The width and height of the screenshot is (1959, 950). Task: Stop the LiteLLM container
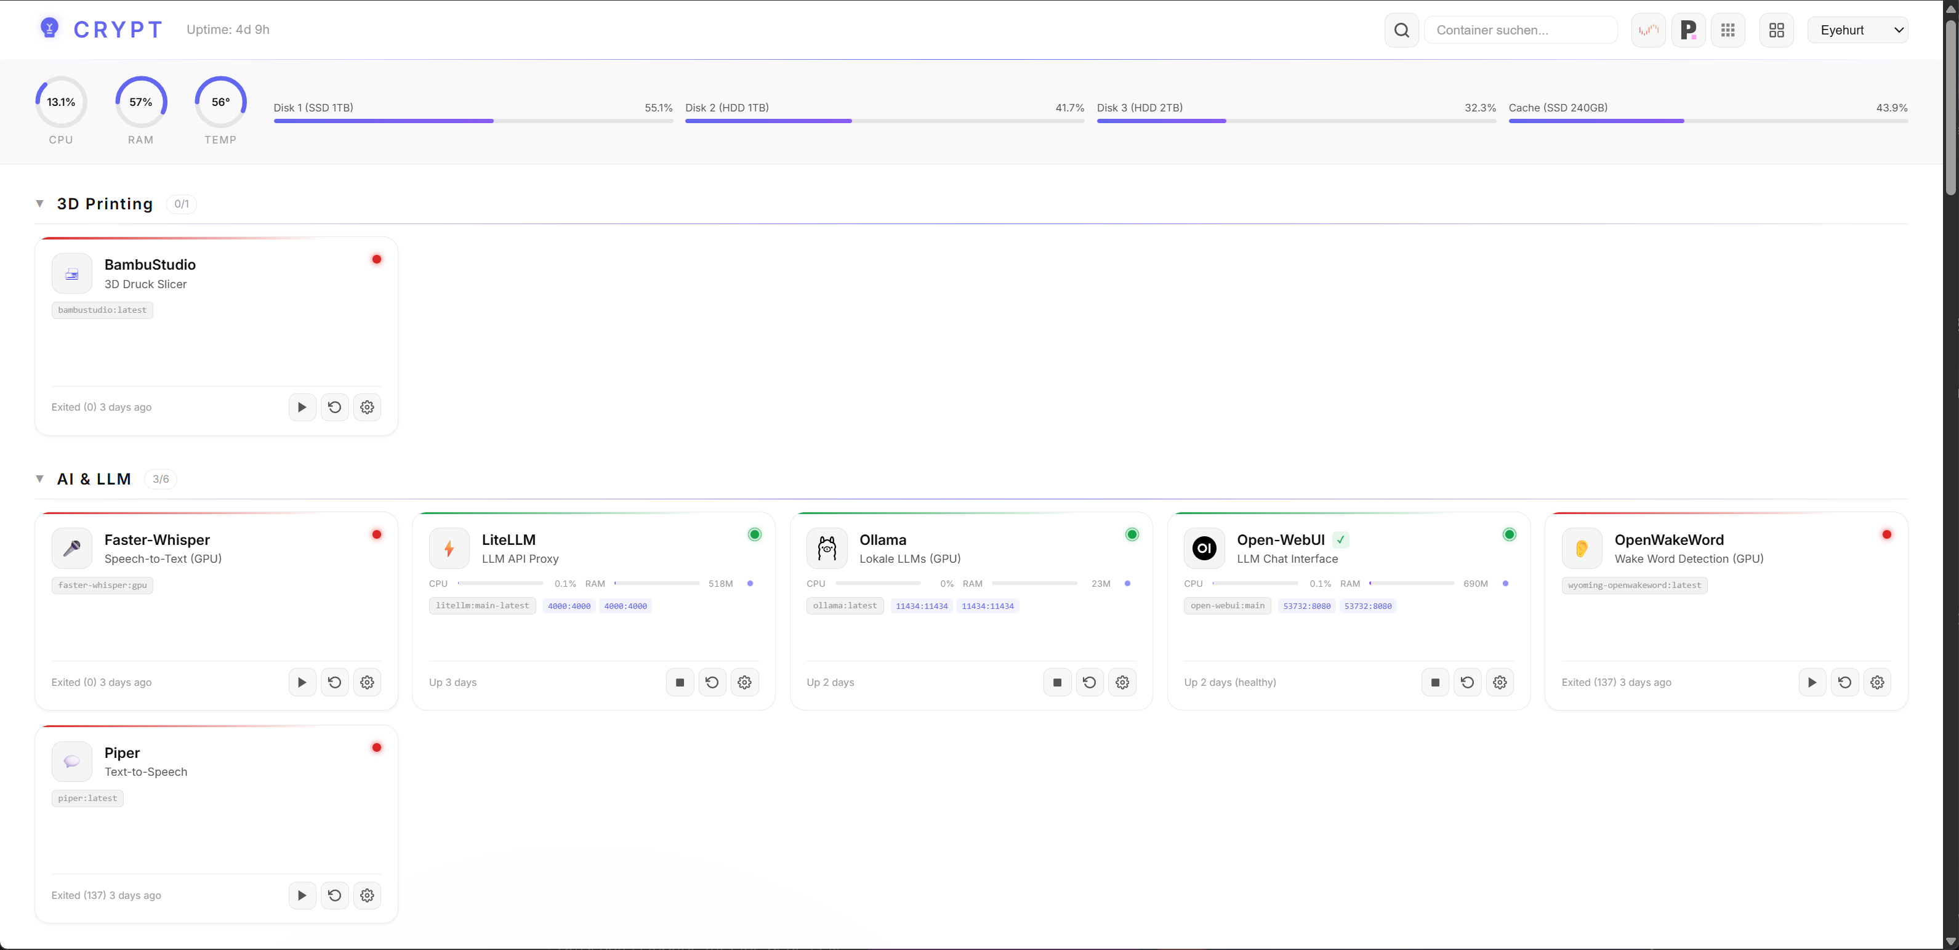pyautogui.click(x=680, y=682)
